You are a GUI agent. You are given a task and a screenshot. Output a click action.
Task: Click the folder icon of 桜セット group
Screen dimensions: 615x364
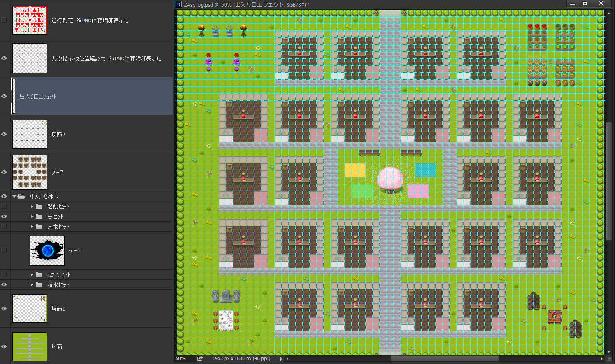click(39, 216)
